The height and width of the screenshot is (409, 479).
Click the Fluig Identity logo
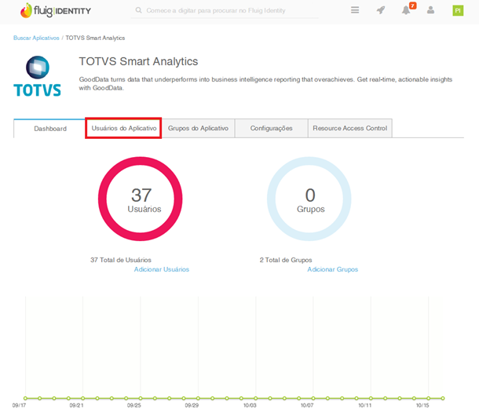pos(56,10)
